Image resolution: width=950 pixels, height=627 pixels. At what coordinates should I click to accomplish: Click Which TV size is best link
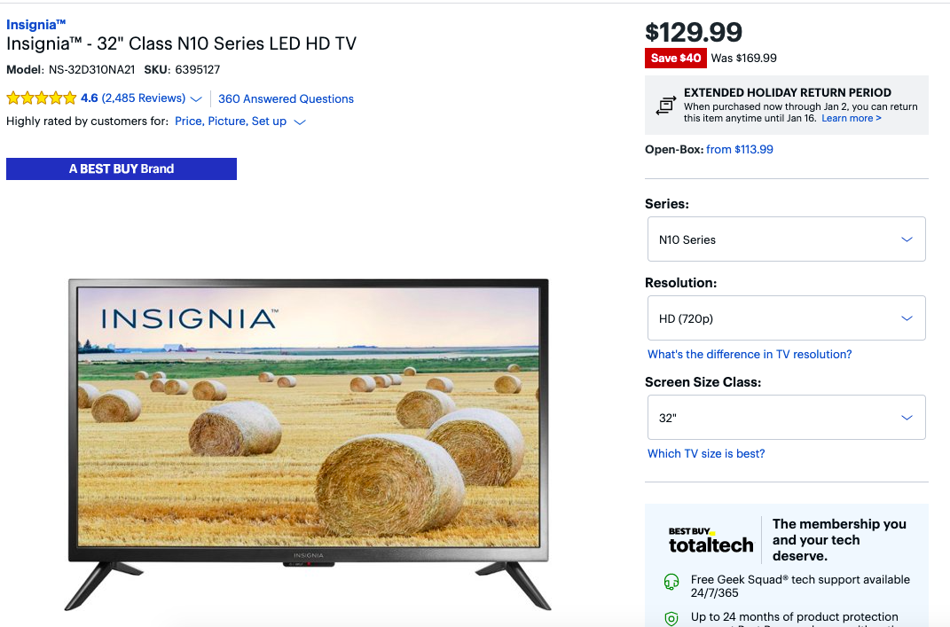point(706,454)
